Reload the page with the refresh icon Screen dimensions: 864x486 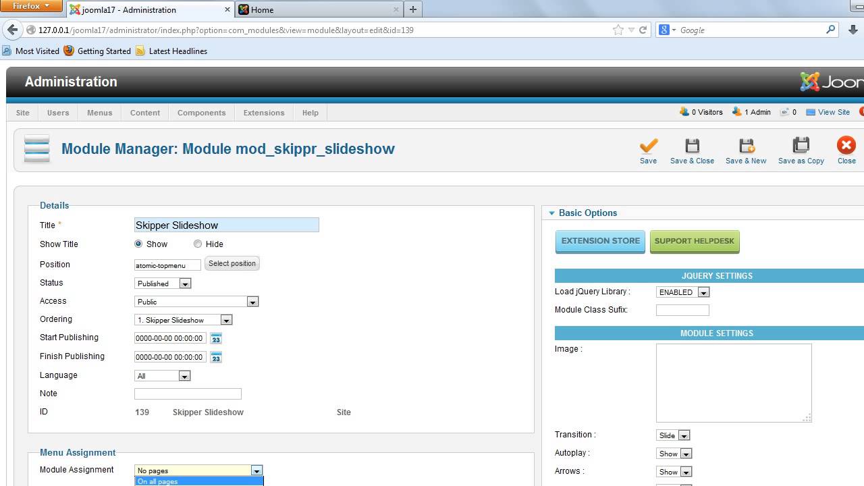[643, 30]
